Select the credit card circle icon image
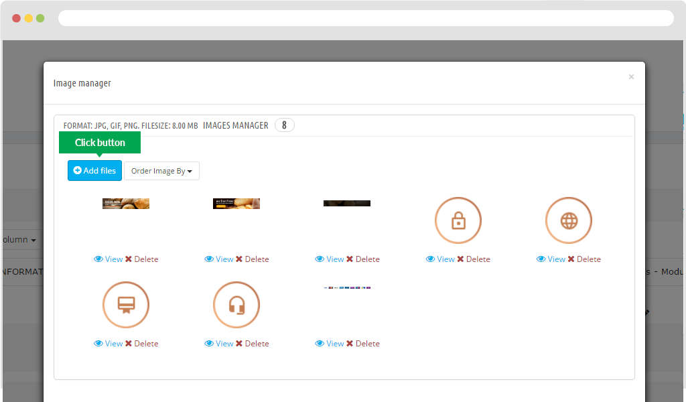Viewport: 686px width, 402px height. 126,305
